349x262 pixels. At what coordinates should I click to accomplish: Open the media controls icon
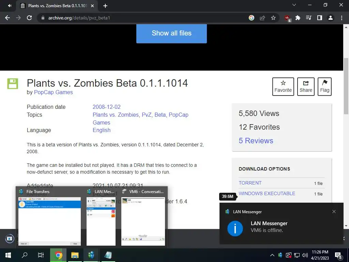click(308, 18)
